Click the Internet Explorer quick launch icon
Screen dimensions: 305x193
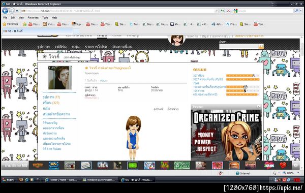tap(26, 180)
